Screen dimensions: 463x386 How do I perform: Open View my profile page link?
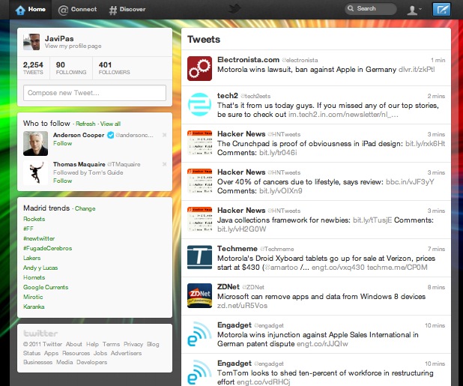coord(73,46)
